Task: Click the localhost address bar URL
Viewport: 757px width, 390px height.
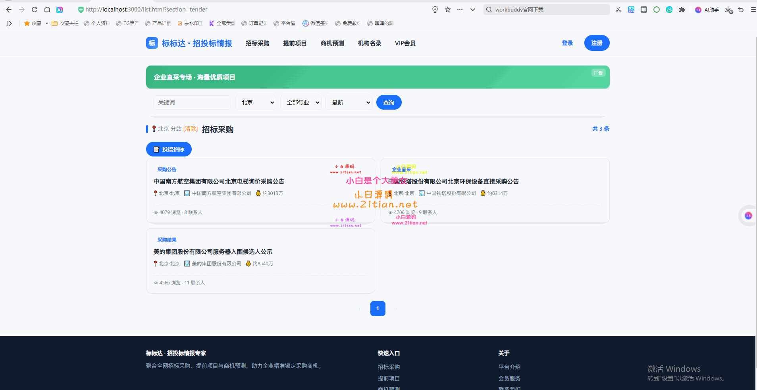Action: pos(146,10)
